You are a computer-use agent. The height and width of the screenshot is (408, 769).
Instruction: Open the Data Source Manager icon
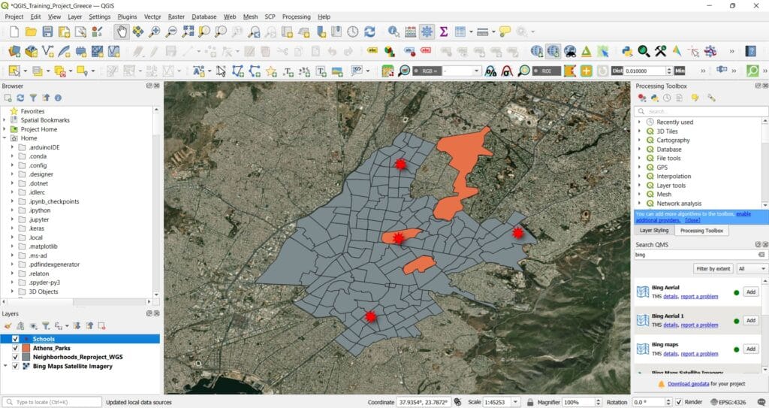click(14, 51)
